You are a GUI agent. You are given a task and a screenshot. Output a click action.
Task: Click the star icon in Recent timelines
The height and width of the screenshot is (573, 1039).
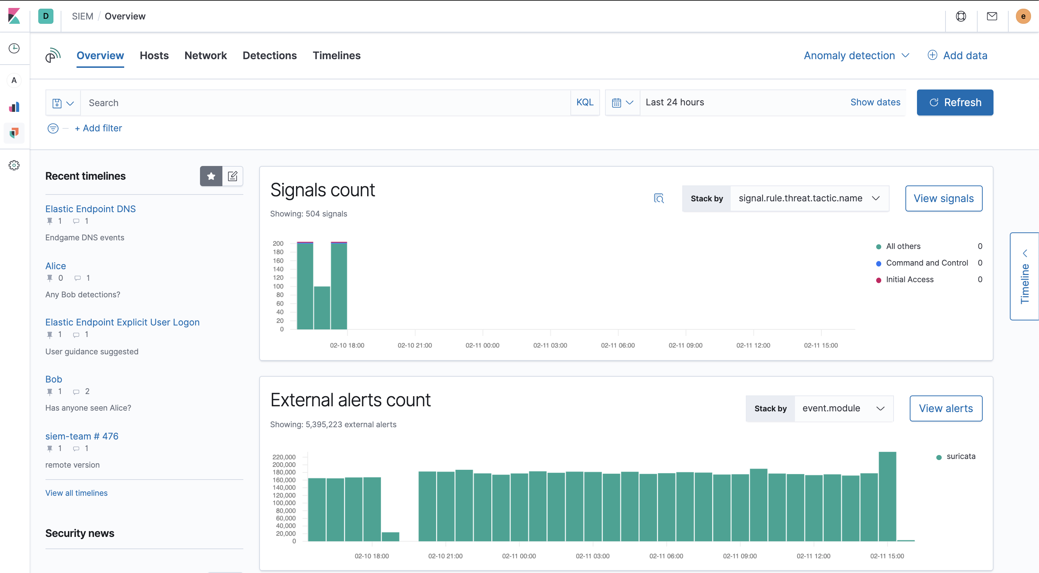coord(211,176)
